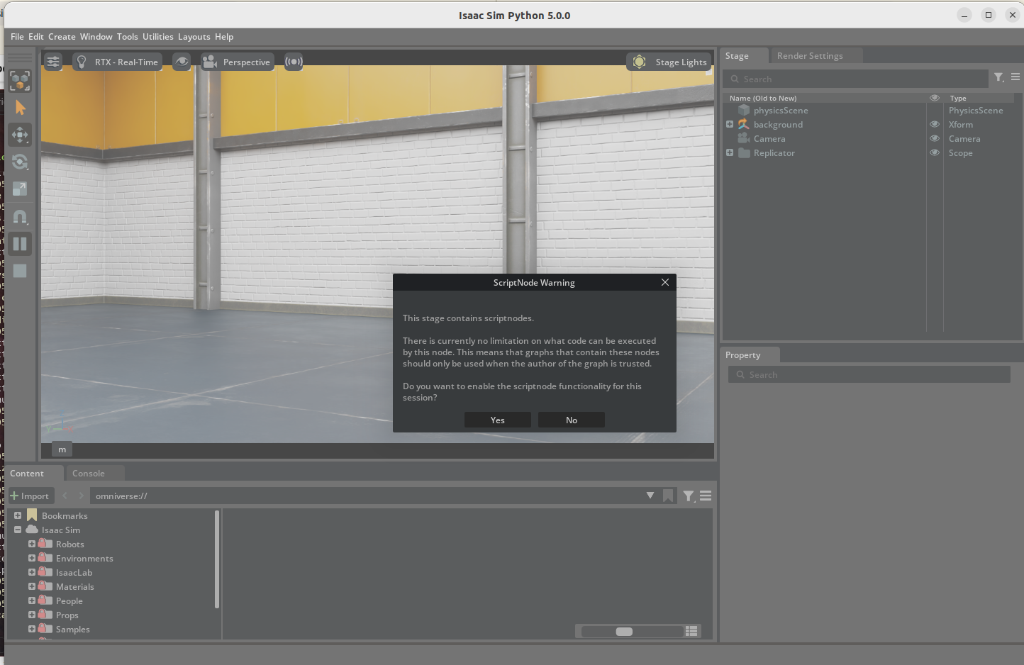Click the thumbnail size slider in Content
The image size is (1024, 665).
pos(633,632)
